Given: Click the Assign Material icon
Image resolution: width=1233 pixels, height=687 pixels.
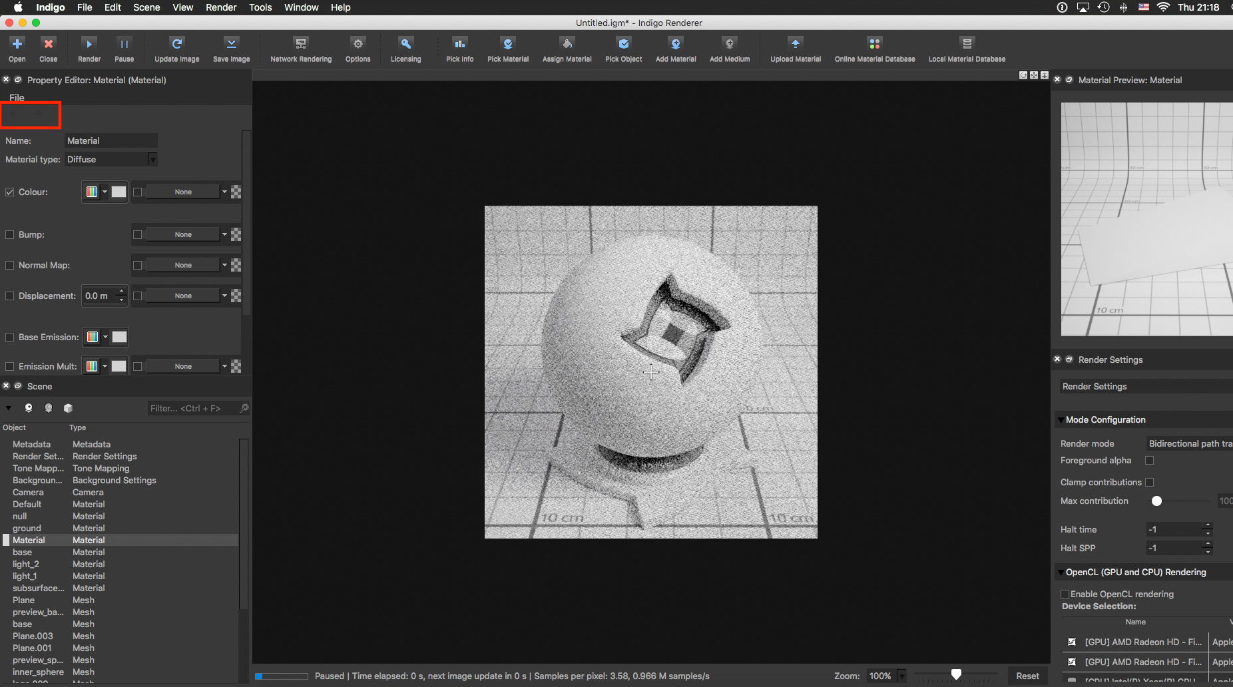Looking at the screenshot, I should [567, 49].
